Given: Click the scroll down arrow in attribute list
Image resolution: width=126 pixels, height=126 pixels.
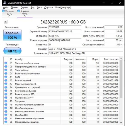Looking at the screenshot, I should coord(121,122).
